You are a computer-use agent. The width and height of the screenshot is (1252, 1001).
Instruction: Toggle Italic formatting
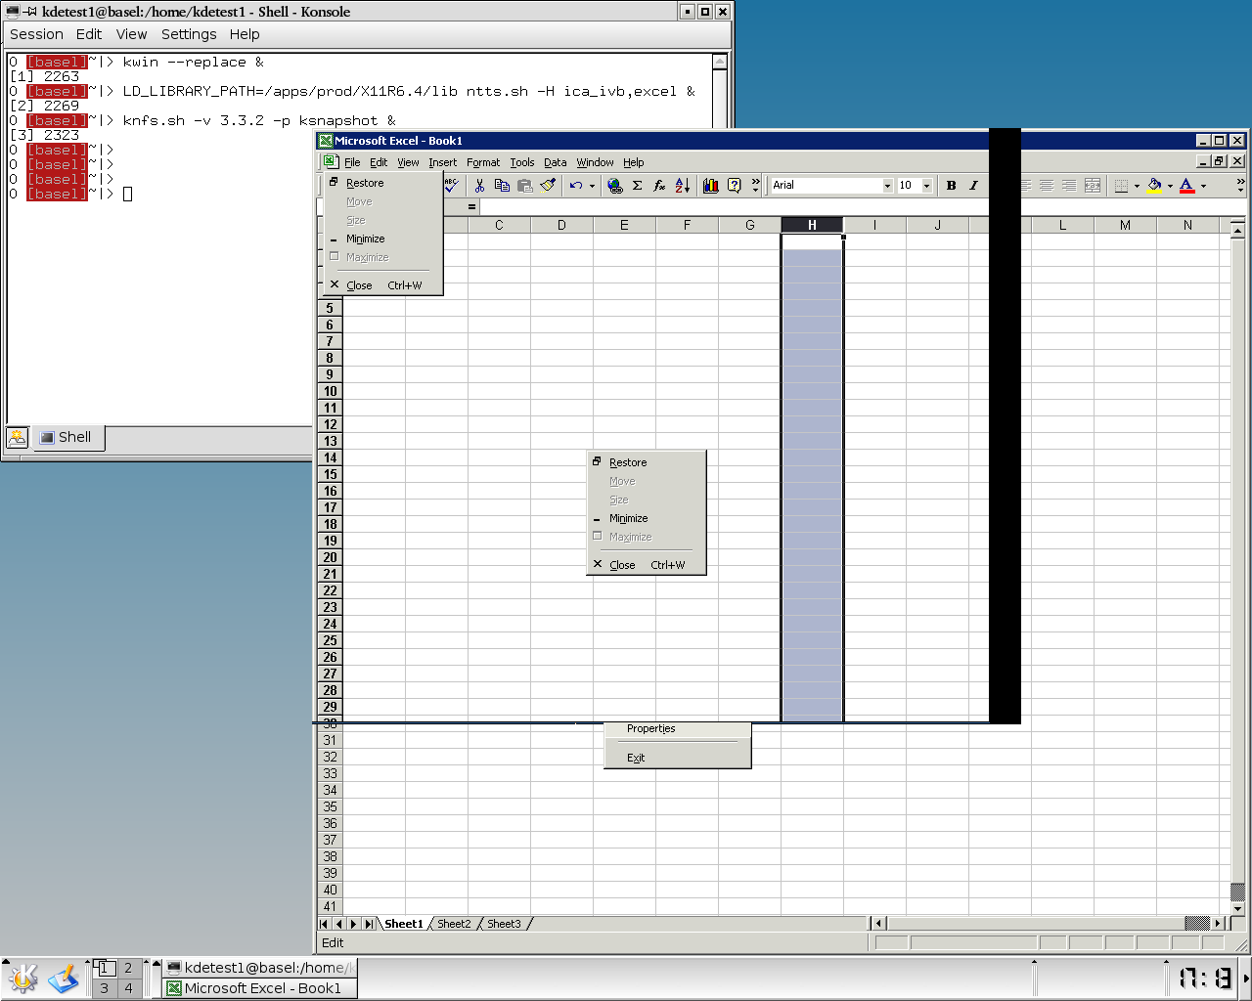click(973, 185)
